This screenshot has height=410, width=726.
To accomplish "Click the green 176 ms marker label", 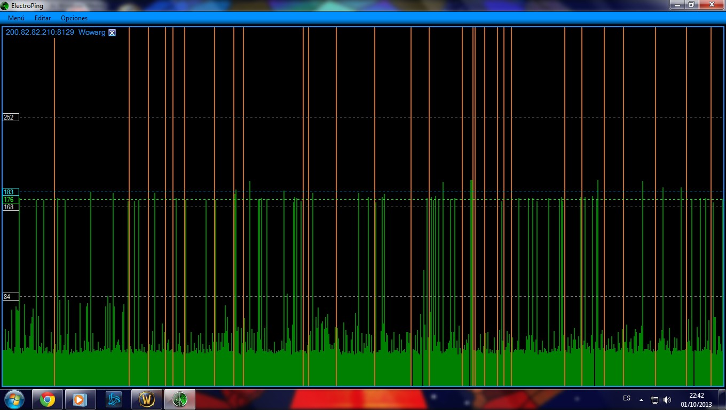I will pos(11,200).
